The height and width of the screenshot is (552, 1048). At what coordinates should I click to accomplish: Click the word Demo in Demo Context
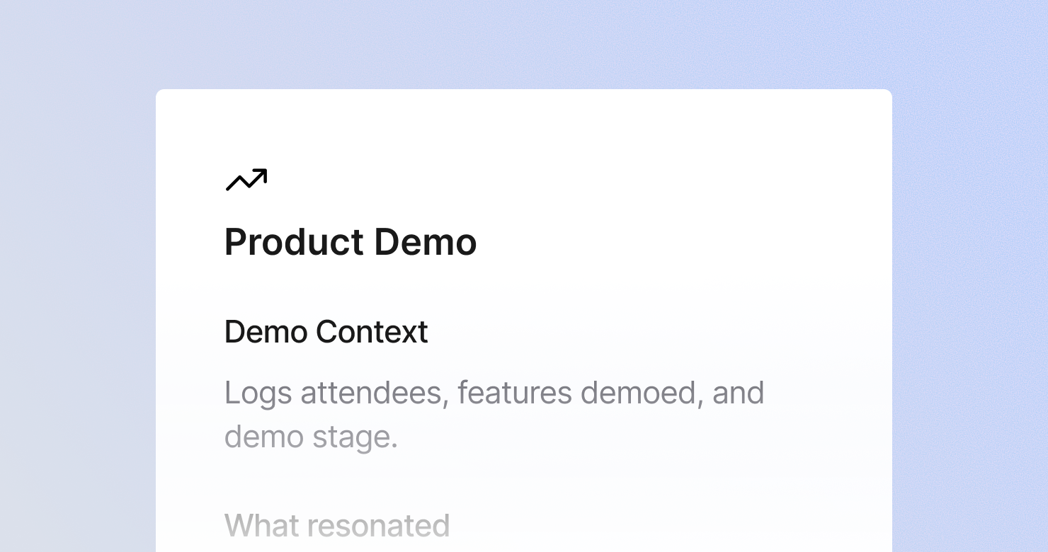[x=266, y=331]
